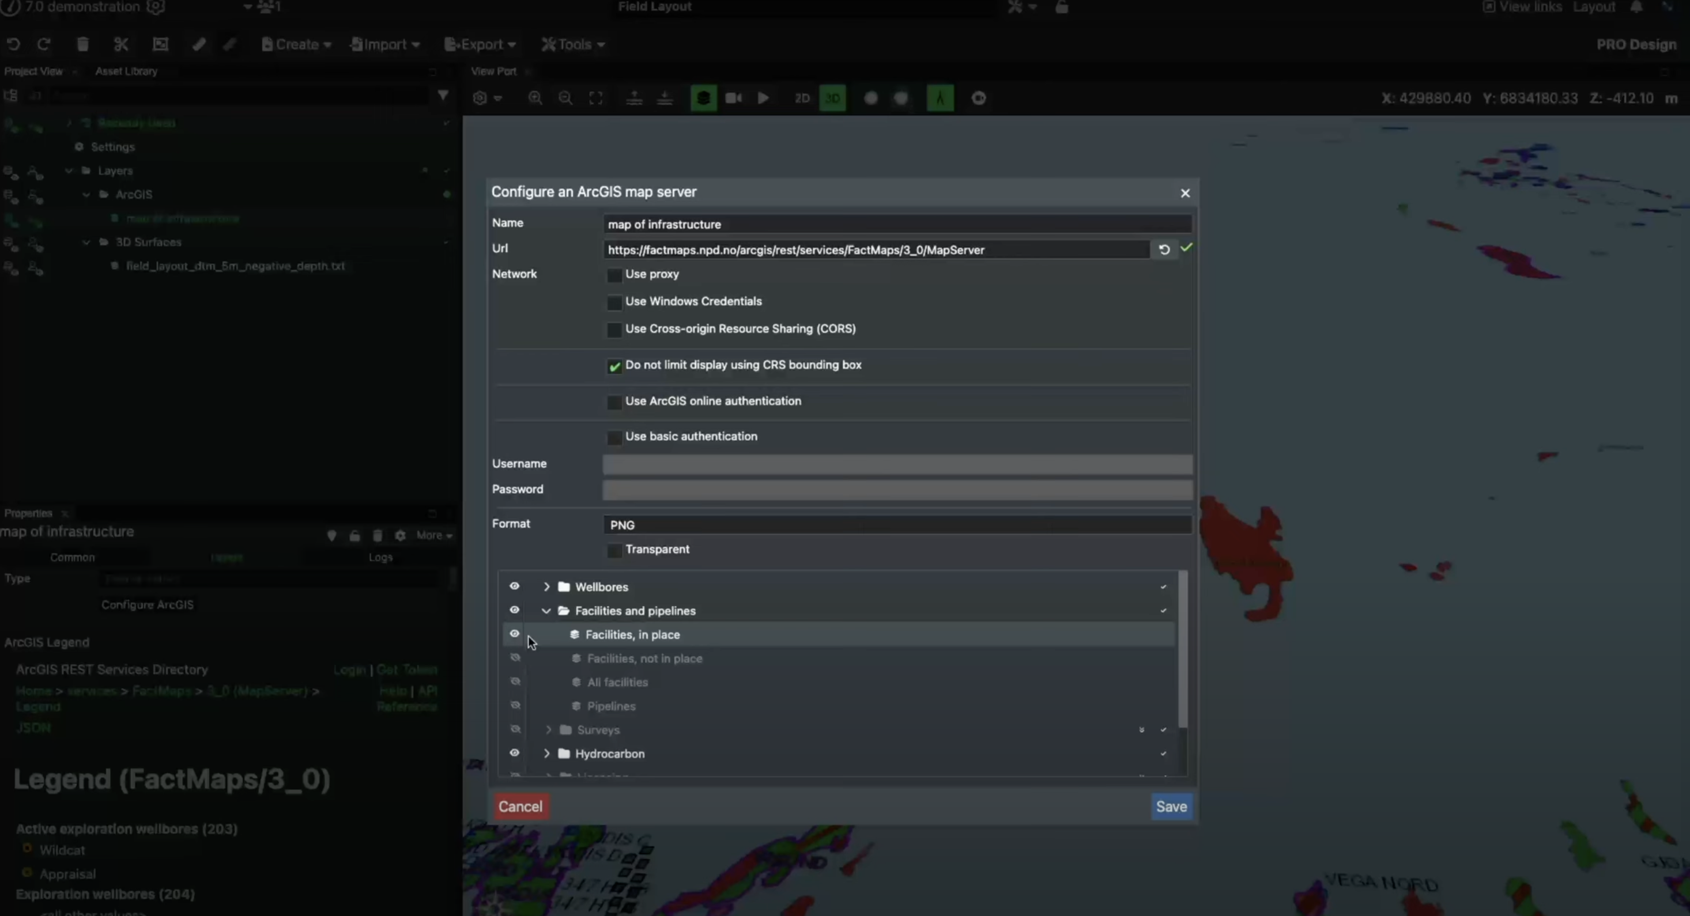Click the camera icon in viewport toolbar
This screenshot has height=916, width=1690.
pos(734,99)
